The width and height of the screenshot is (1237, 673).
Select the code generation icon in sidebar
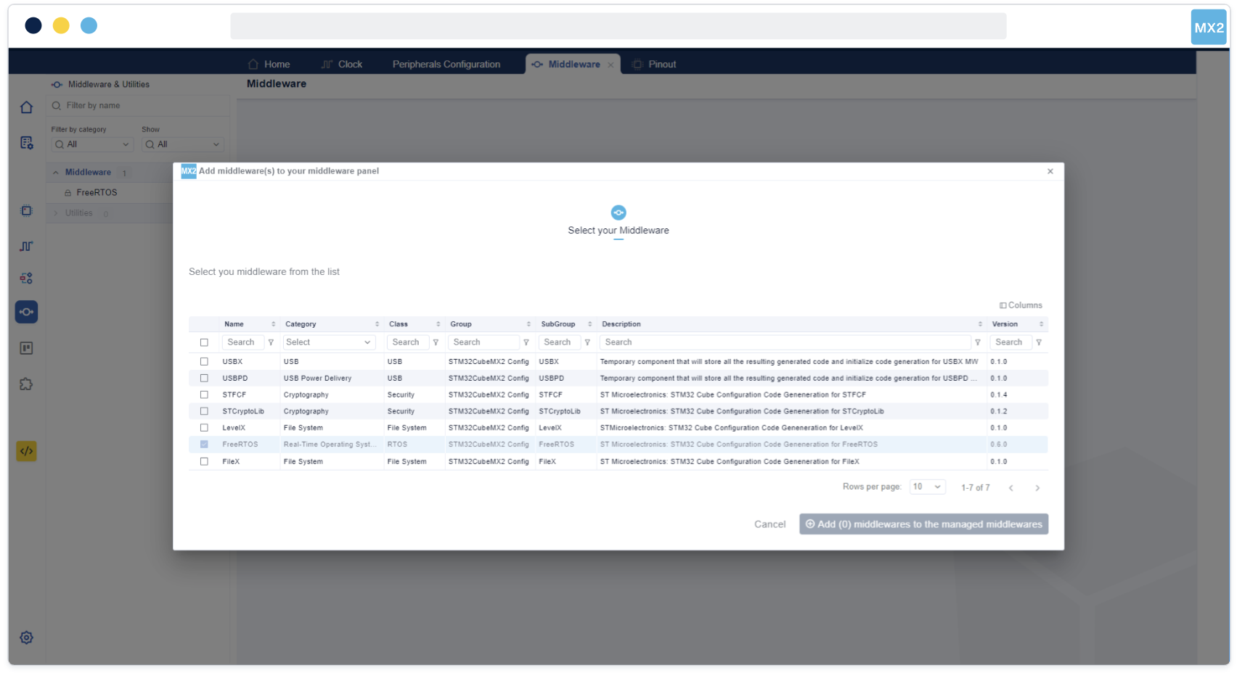click(x=27, y=451)
